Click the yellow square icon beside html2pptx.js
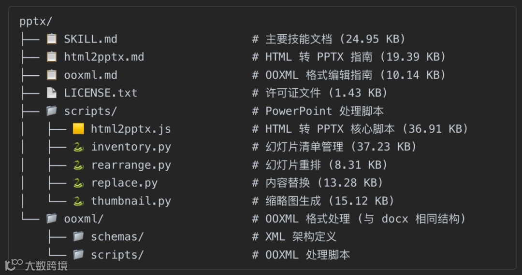 (x=78, y=128)
